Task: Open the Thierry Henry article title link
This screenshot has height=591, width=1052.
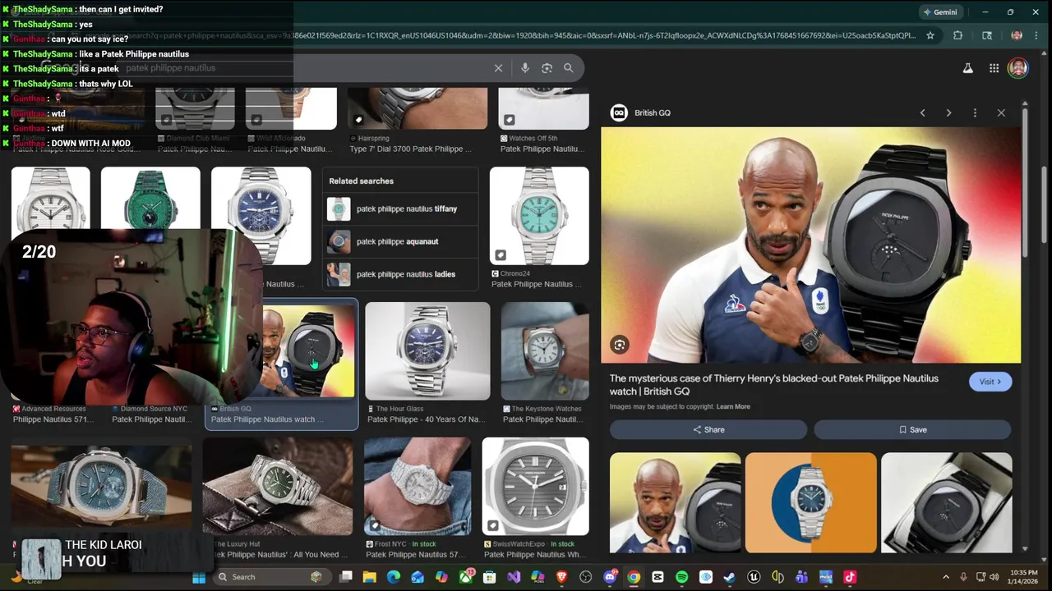Action: (x=773, y=385)
